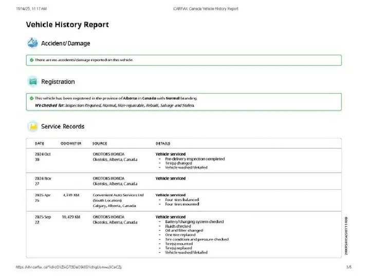Click the 3/5 page number indicator
Viewport: 368px width, 276px height.
pos(348,267)
